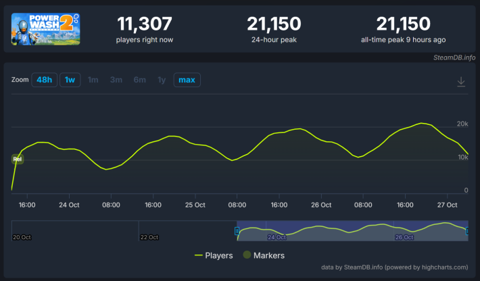Click the PowerWash 2 game thumbnail
This screenshot has width=480, height=281.
pyautogui.click(x=45, y=28)
